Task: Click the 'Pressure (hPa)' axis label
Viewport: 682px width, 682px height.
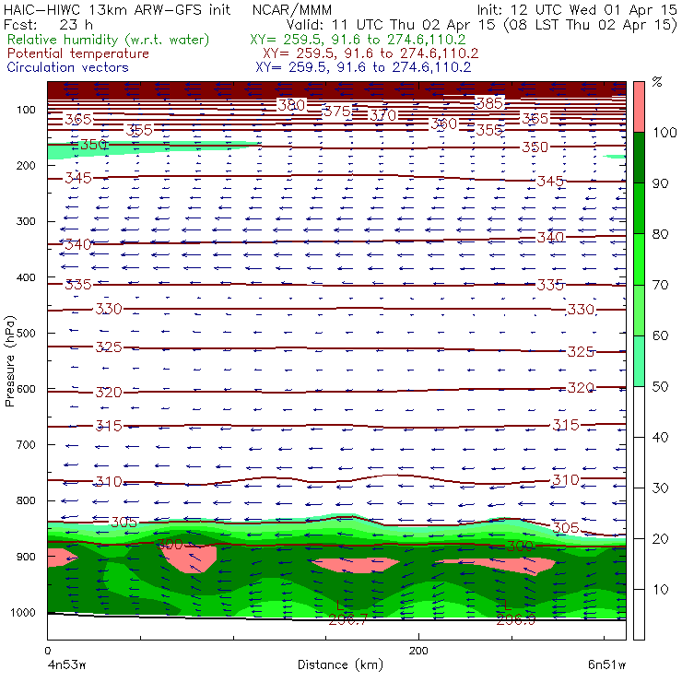Action: [x=9, y=361]
